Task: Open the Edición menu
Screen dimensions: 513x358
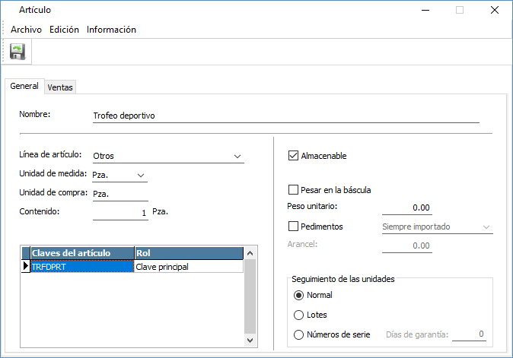Action: coord(64,30)
